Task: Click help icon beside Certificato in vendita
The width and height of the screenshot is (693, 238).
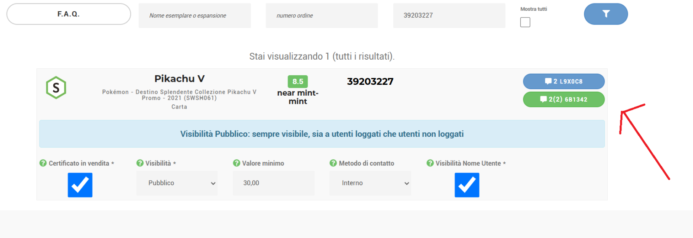Action: coord(43,163)
